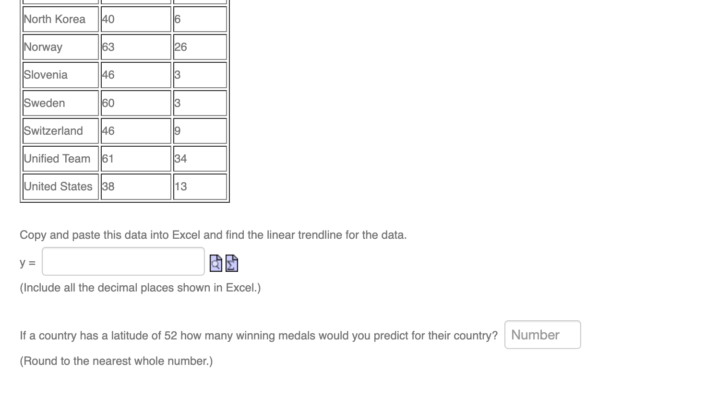Screen dimensions: 717x396
Task: Select the document icon with sigma symbol
Action: 231,263
